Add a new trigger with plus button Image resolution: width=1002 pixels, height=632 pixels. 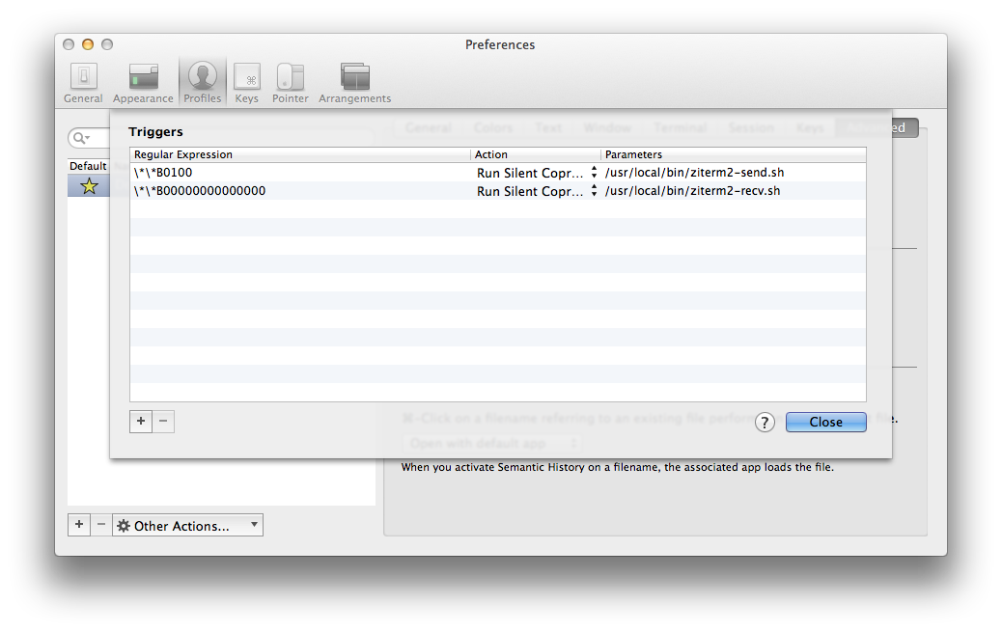[x=141, y=421]
